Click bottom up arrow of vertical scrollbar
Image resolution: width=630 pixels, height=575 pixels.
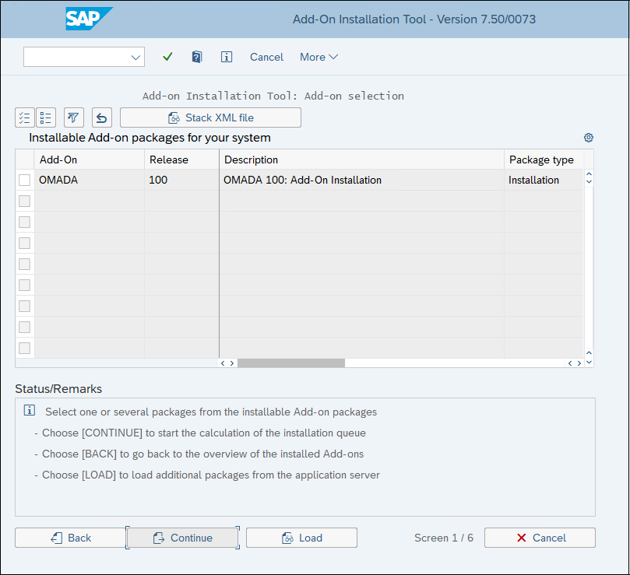click(x=589, y=353)
